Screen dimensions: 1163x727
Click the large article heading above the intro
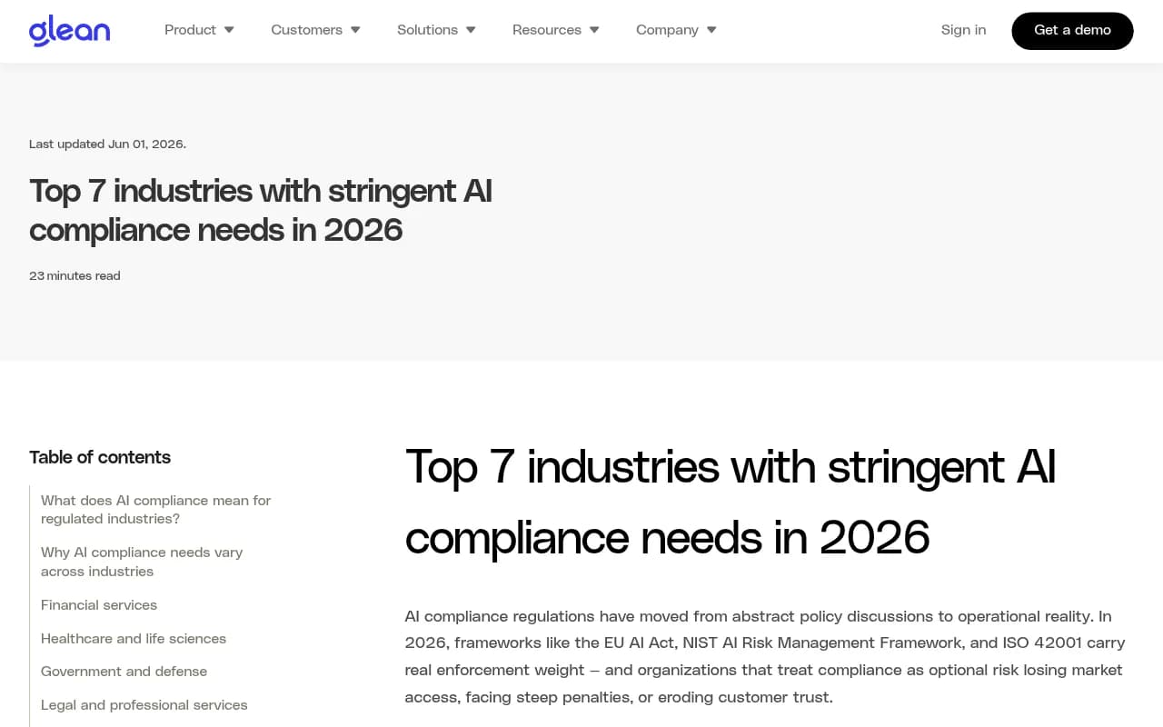click(731, 502)
